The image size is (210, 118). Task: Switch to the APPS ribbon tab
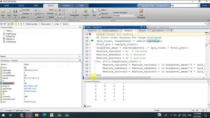(x=36, y=6)
